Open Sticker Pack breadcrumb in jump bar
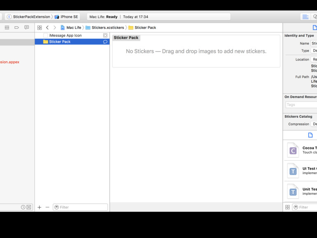317x238 pixels. (142, 28)
